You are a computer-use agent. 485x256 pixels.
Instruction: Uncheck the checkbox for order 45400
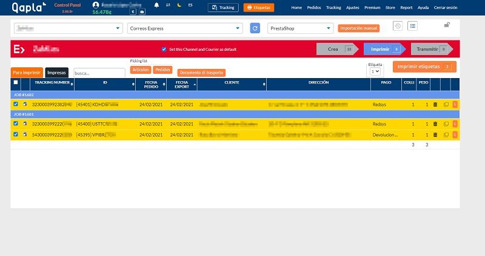(16, 123)
